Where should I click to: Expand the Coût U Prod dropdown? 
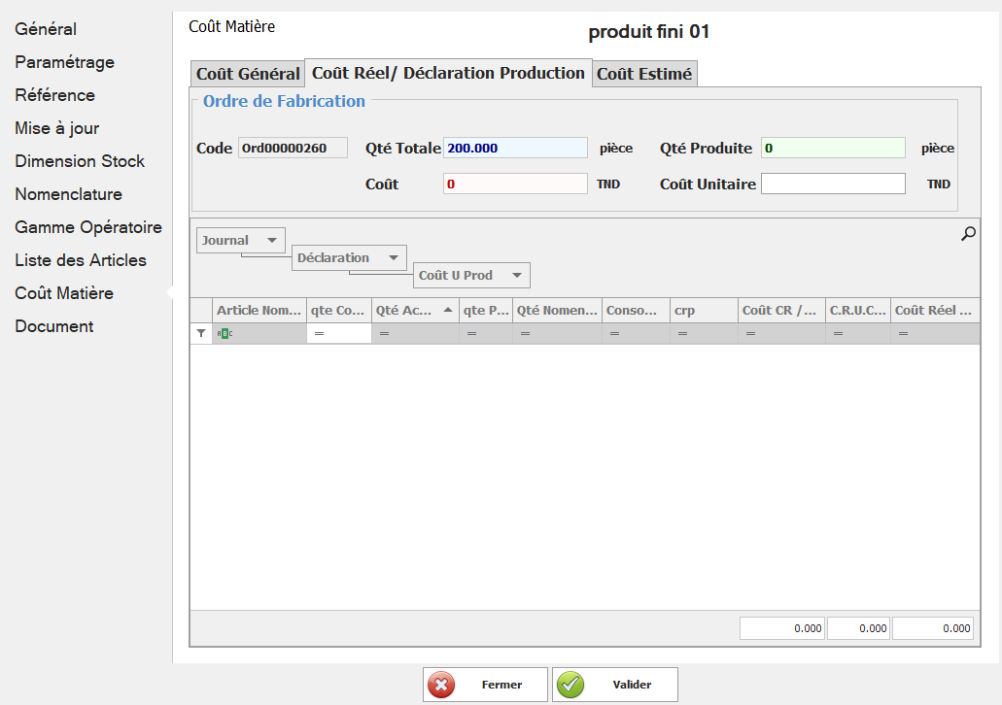coord(516,276)
